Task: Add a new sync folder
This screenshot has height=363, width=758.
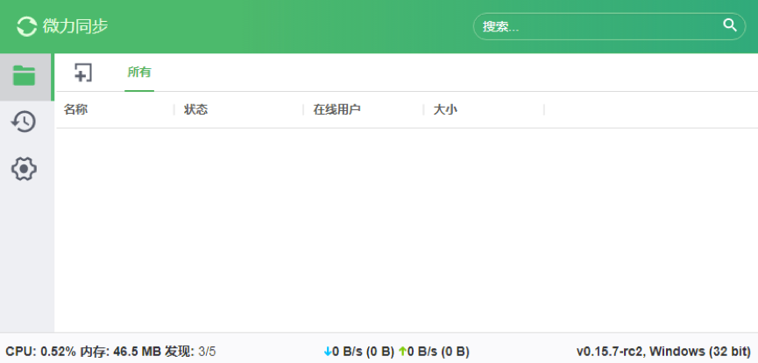Action: [83, 73]
